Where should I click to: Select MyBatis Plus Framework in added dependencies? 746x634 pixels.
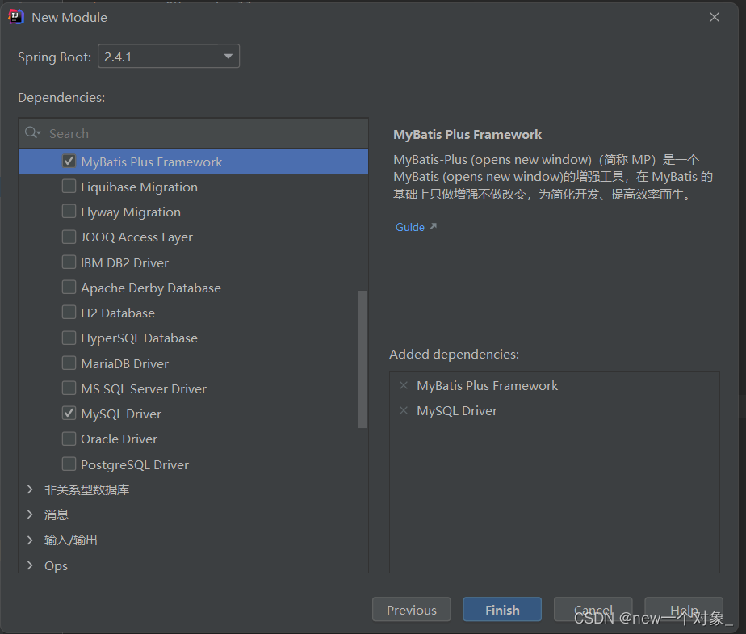(487, 385)
